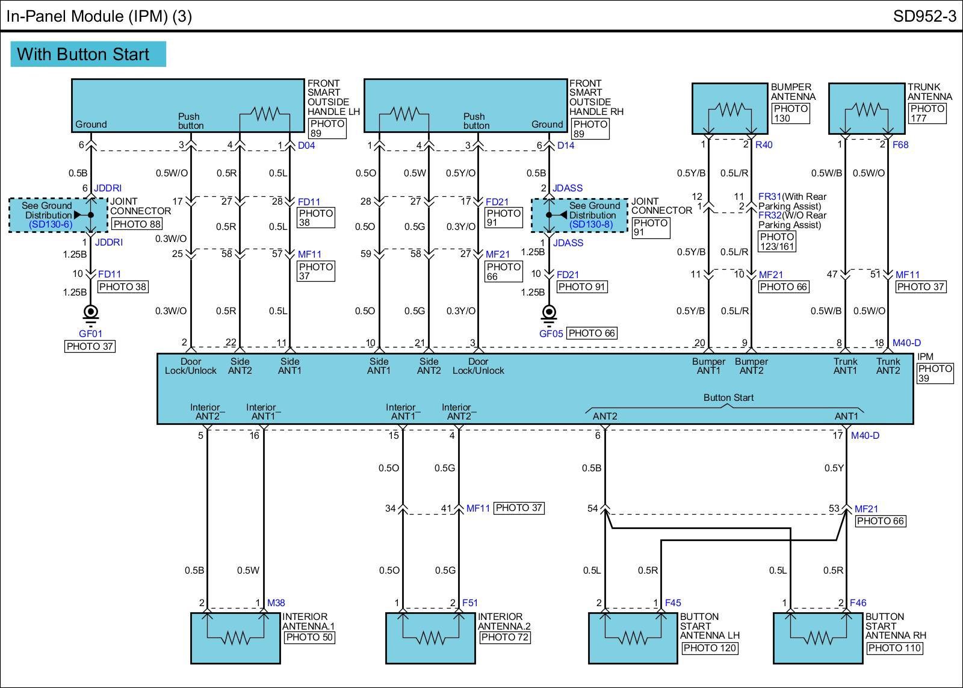Image resolution: width=963 pixels, height=688 pixels.
Task: Click the Interior Antenna.1 coil symbol
Action: 235,637
